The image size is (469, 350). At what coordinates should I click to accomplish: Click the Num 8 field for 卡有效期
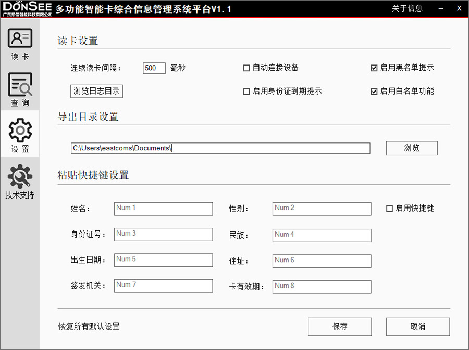coord(322,287)
